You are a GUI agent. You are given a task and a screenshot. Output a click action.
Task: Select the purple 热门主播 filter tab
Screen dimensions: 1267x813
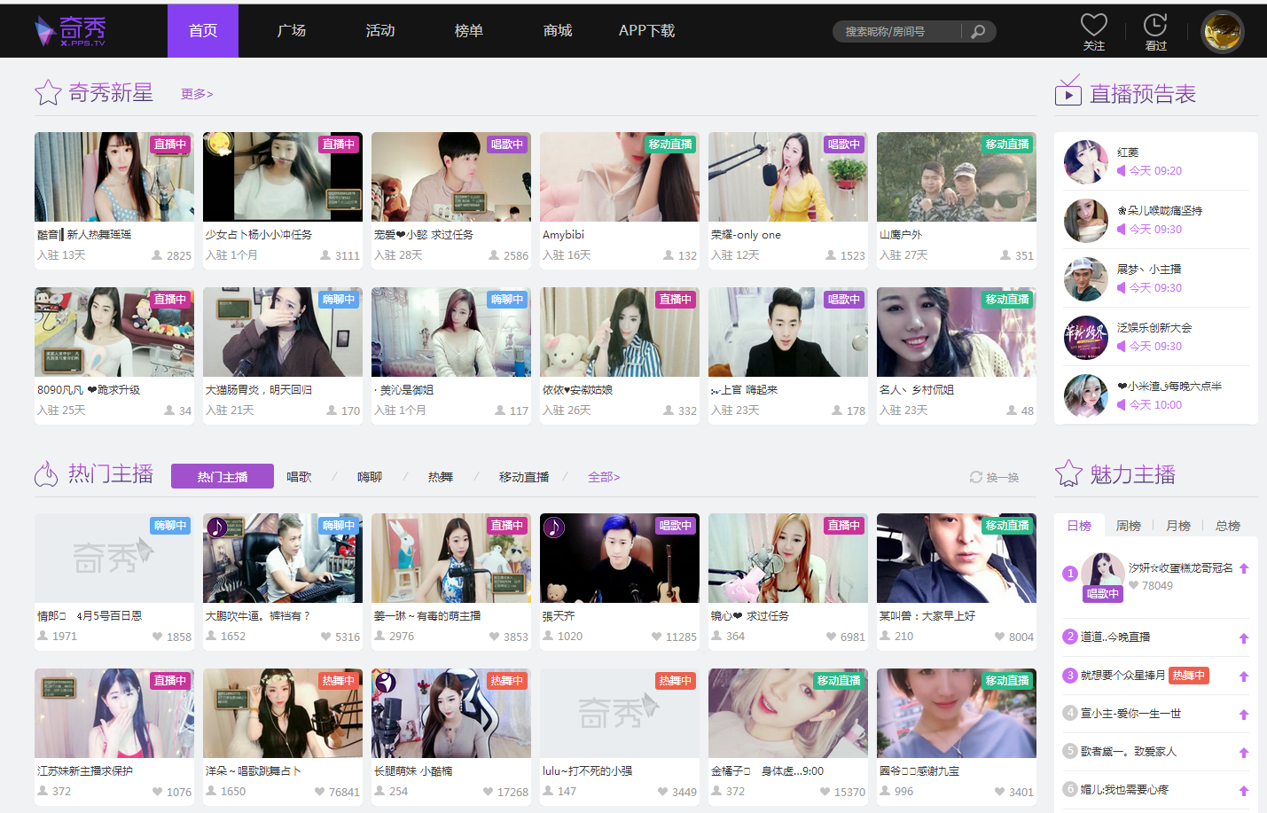223,477
